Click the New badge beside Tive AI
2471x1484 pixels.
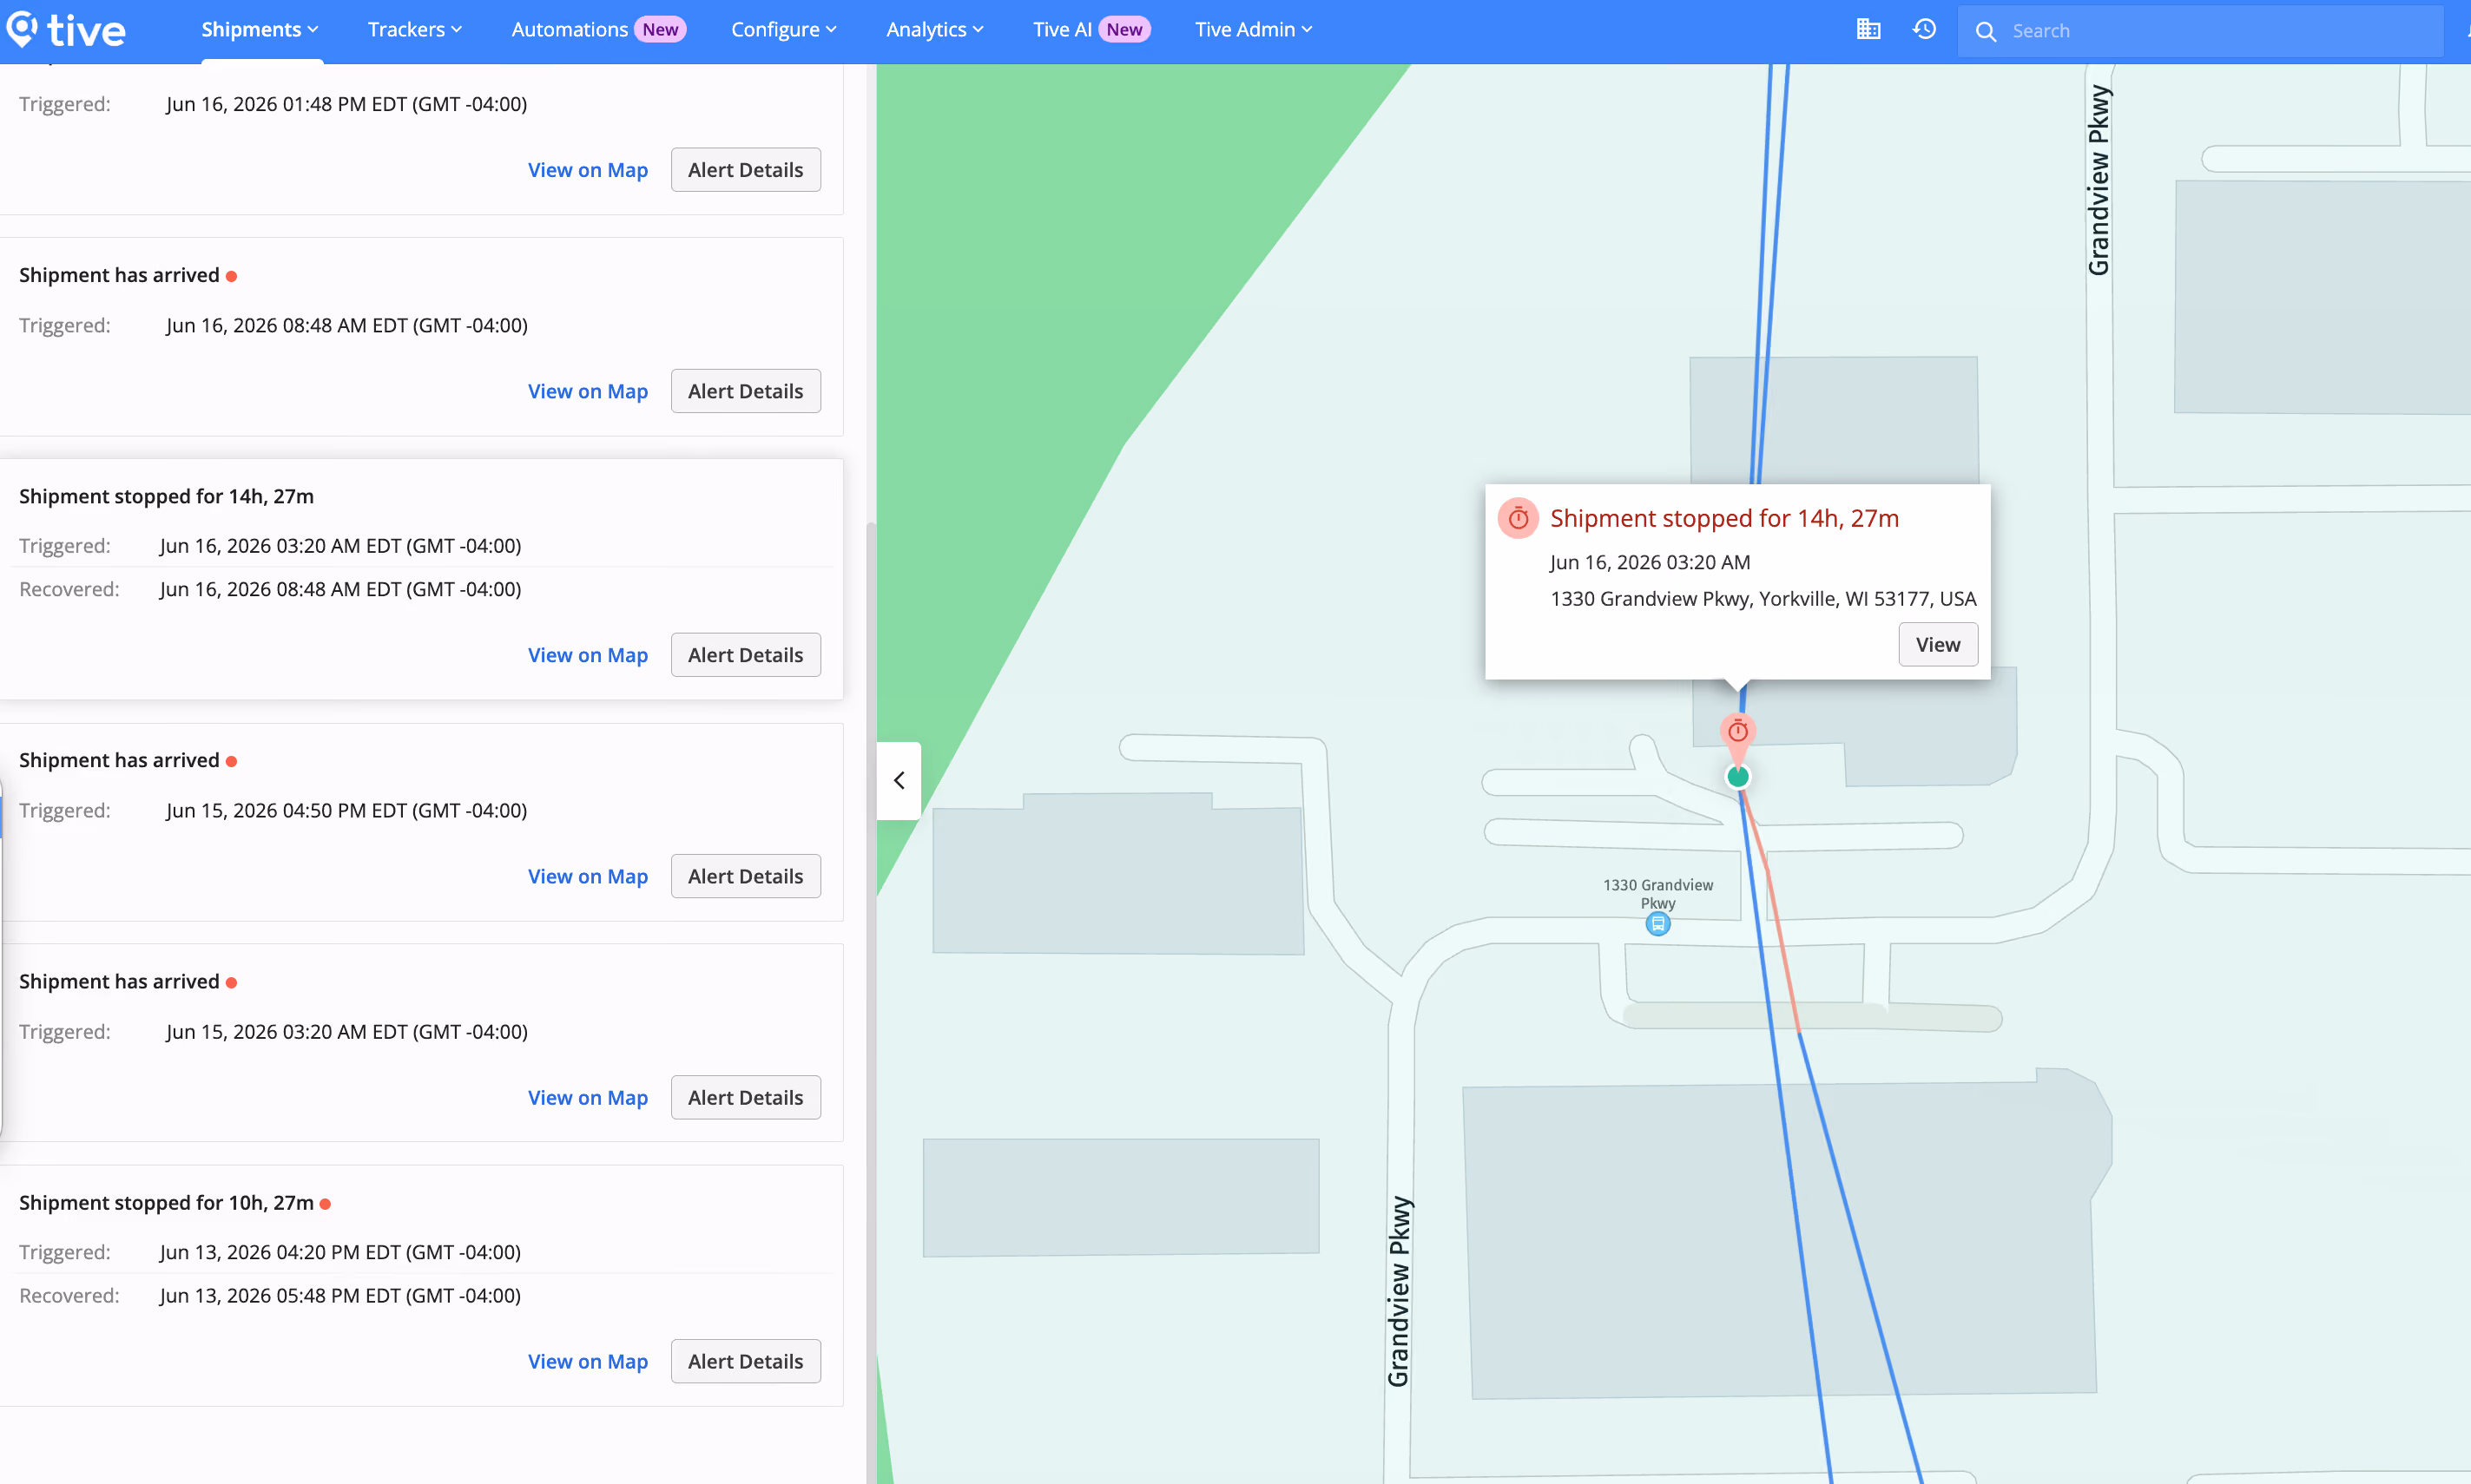(x=1124, y=30)
